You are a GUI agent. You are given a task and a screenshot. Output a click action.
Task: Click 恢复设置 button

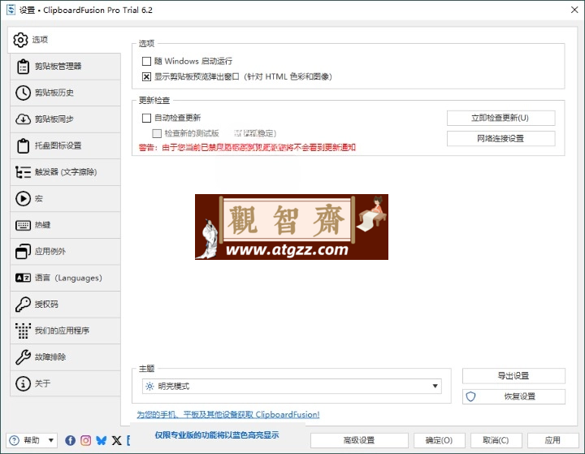pos(513,396)
